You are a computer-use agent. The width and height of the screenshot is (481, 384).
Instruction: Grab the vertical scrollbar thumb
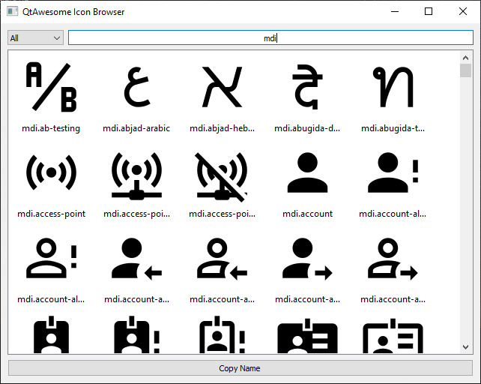465,70
